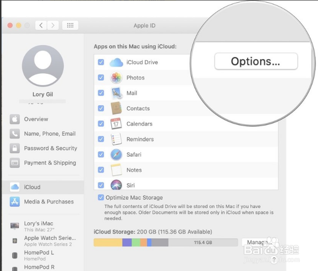Click the HomePod L device icon
The width and height of the screenshot is (318, 271).
click(15, 255)
